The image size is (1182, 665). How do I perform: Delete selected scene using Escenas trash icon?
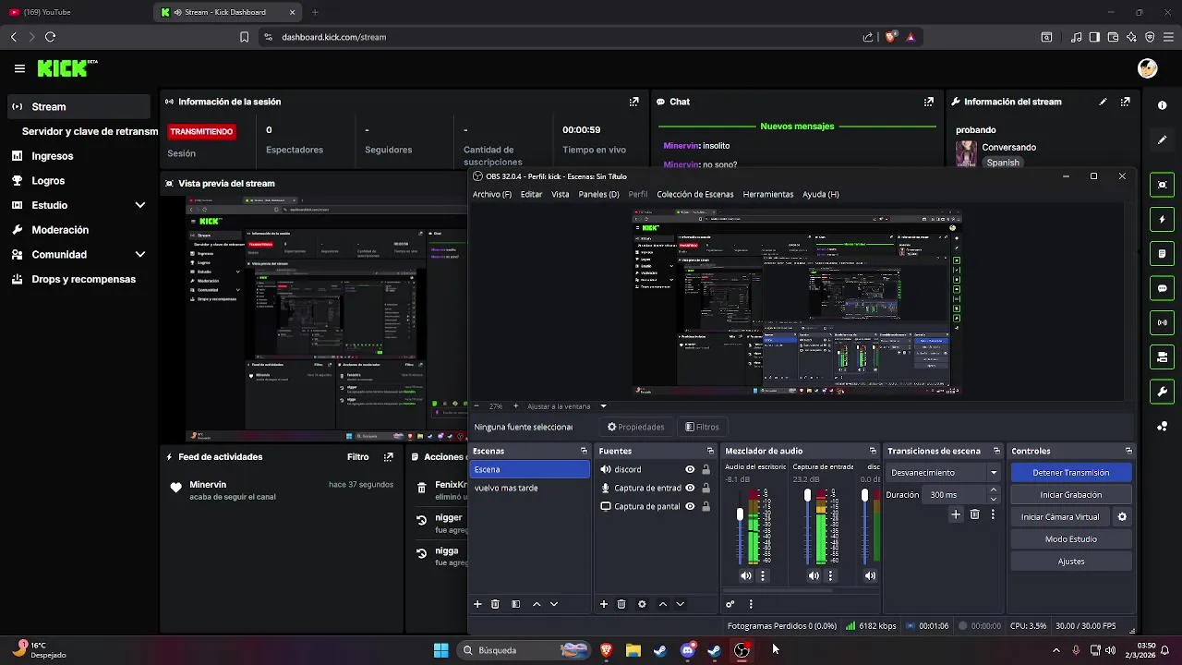click(495, 604)
